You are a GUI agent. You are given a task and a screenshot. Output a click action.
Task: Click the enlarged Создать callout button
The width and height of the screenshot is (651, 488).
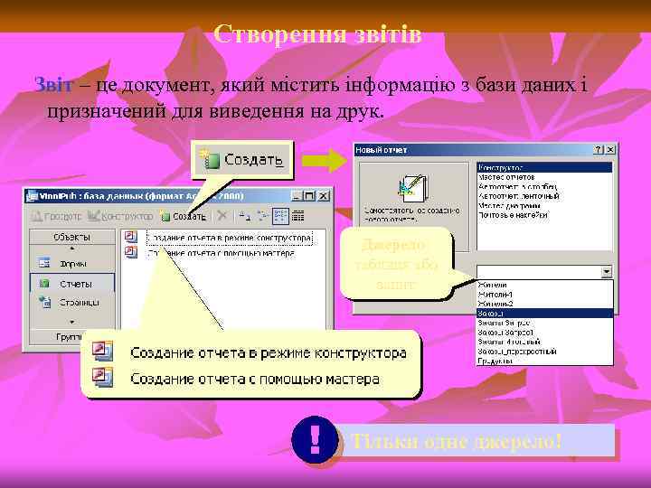[242, 160]
